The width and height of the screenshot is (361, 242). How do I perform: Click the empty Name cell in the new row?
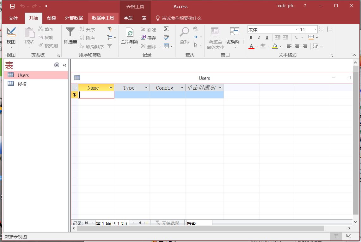pyautogui.click(x=96, y=95)
